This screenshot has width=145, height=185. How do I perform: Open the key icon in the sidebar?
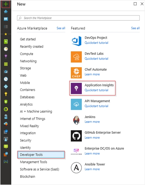(x=6, y=94)
